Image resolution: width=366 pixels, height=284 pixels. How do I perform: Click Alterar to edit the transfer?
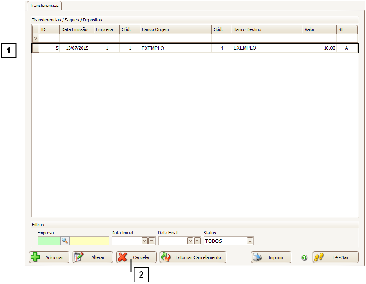pyautogui.click(x=92, y=257)
